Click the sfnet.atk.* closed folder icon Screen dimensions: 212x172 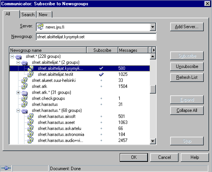[x=24, y=93]
